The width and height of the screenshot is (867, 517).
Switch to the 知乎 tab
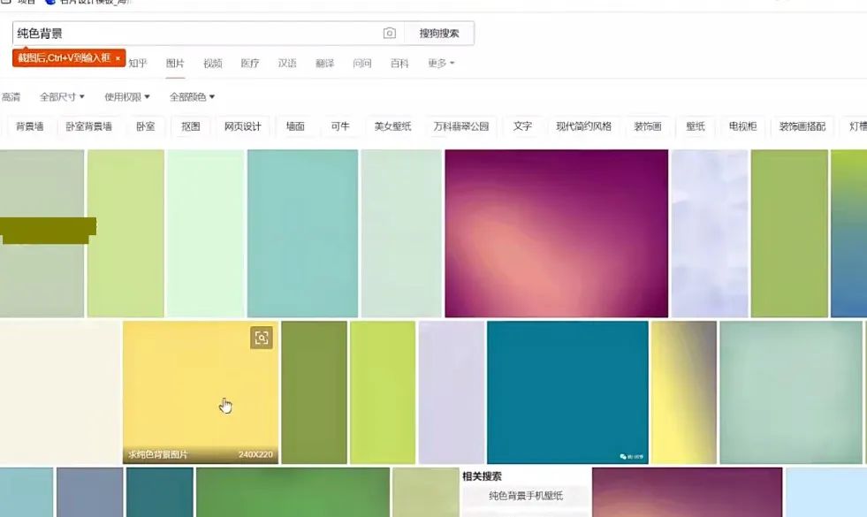click(x=139, y=64)
